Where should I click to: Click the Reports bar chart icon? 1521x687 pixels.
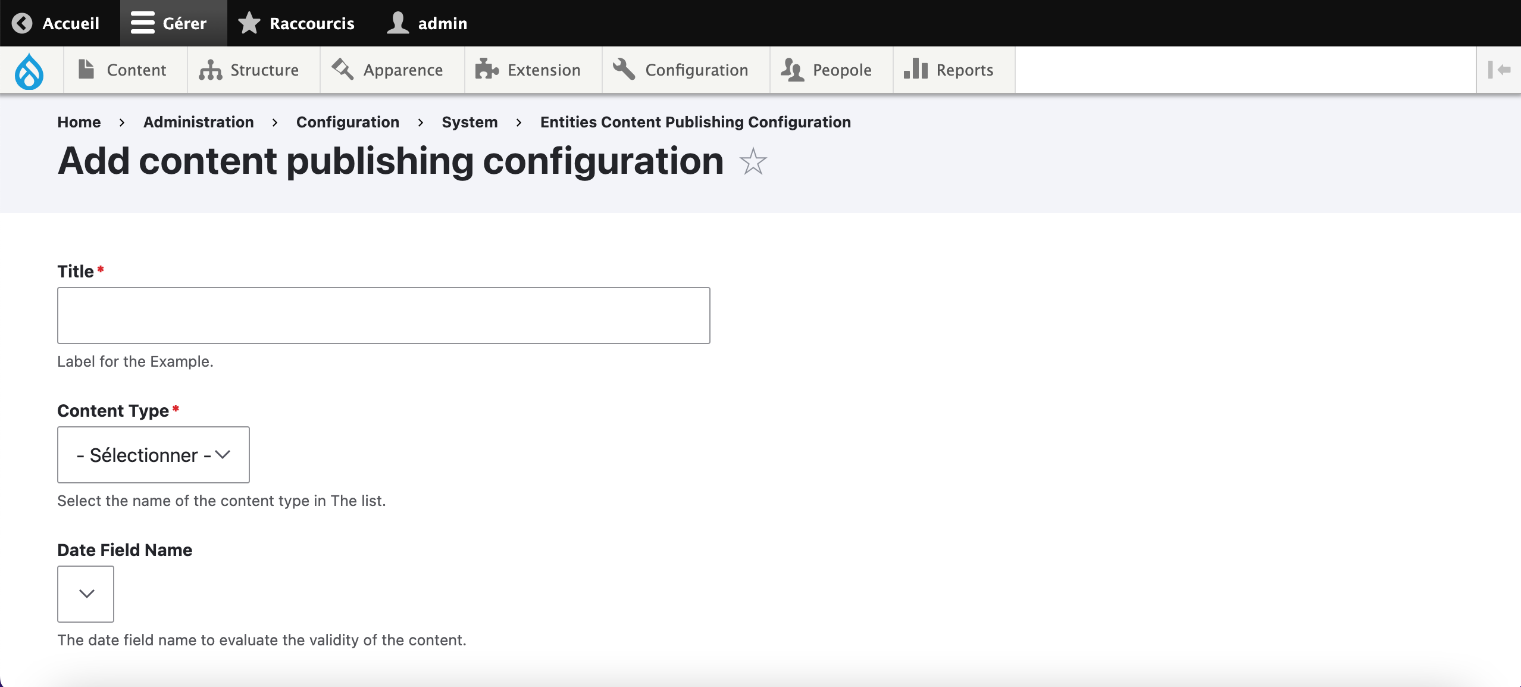[x=916, y=69]
